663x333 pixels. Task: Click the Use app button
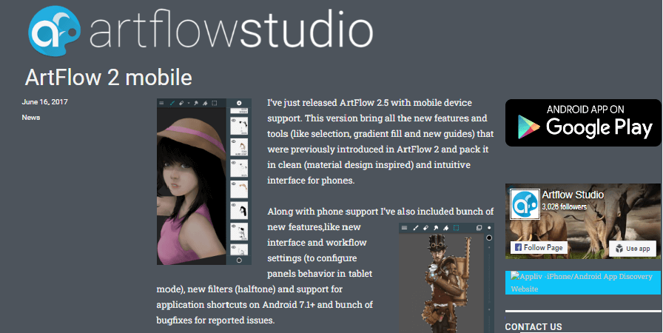click(x=633, y=248)
